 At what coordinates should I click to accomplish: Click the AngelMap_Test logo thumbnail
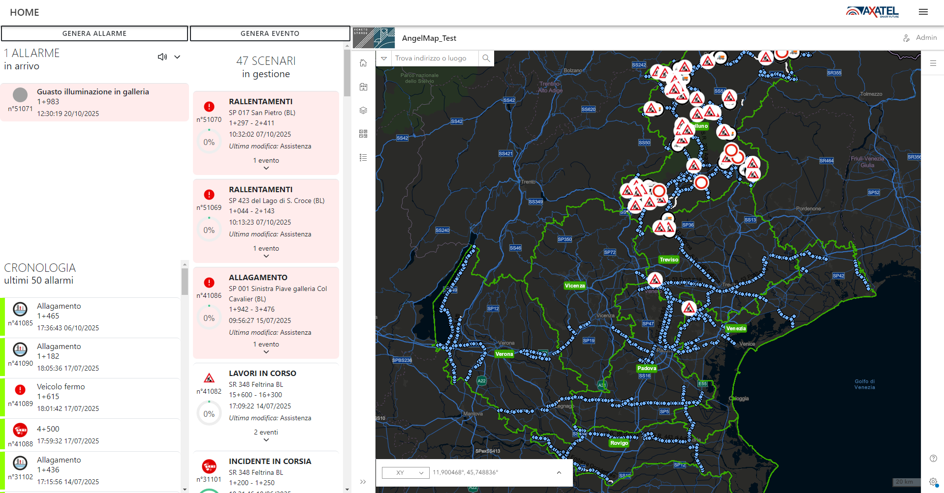pos(374,38)
